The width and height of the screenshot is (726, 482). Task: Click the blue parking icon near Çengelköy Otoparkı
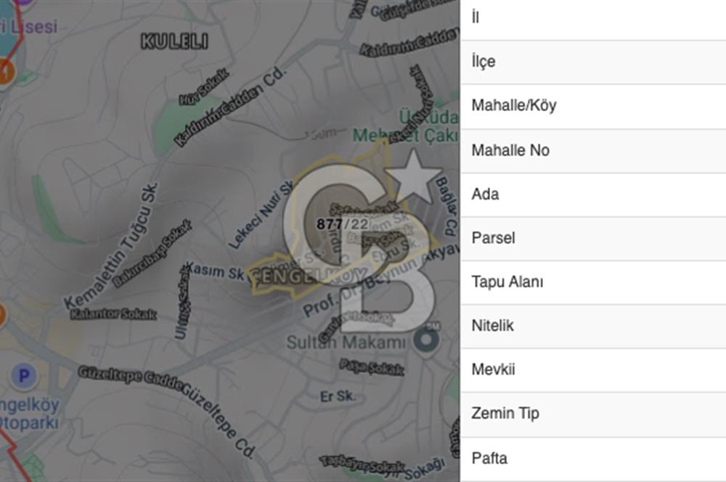pos(25,375)
